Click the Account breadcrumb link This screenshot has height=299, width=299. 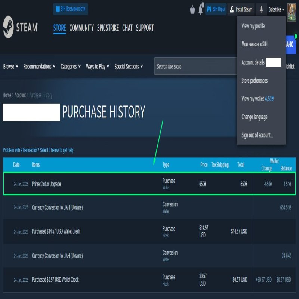(20, 95)
